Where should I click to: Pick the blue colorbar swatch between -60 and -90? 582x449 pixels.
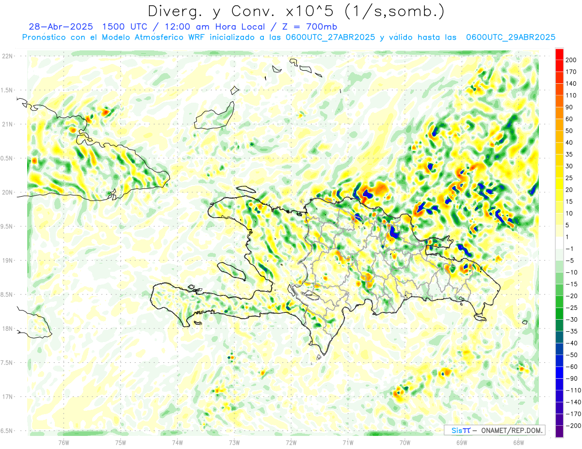click(x=559, y=373)
